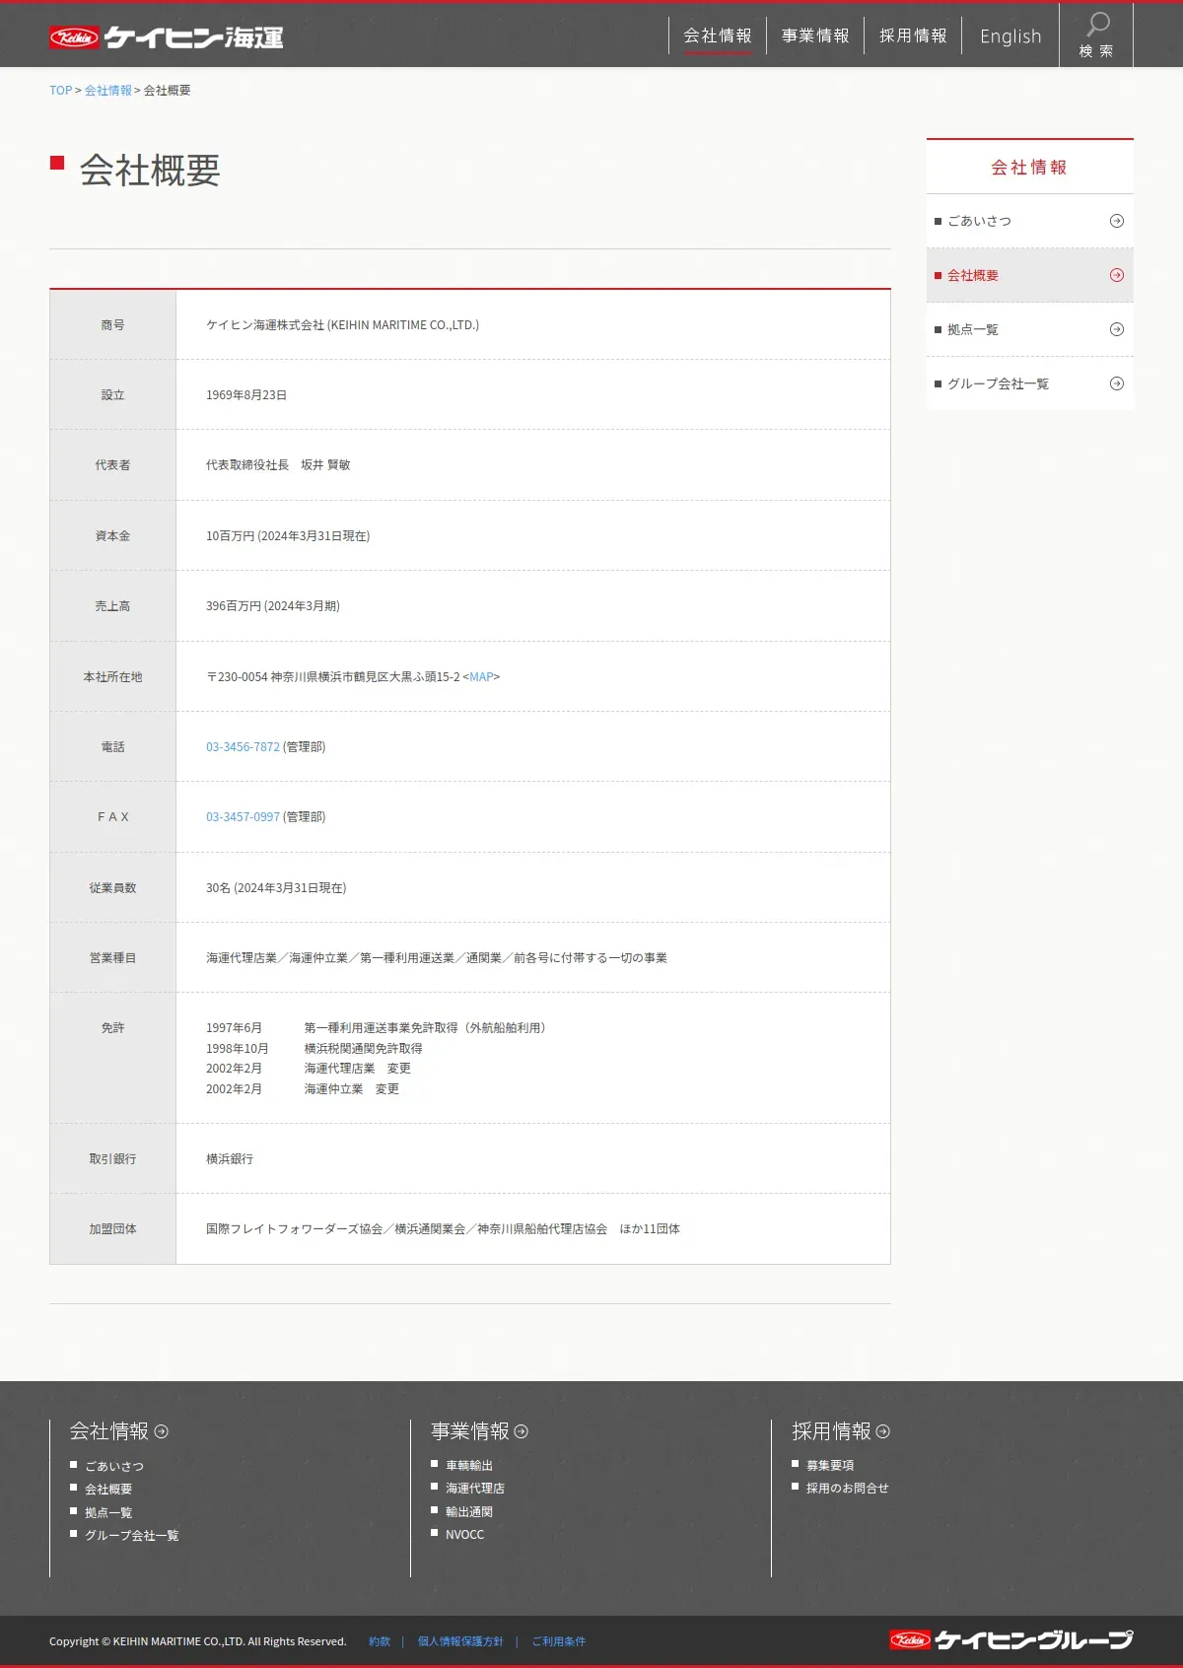The width and height of the screenshot is (1183, 1668).
Task: Open footer 会社情報 heading link
Action: pyautogui.click(x=108, y=1431)
